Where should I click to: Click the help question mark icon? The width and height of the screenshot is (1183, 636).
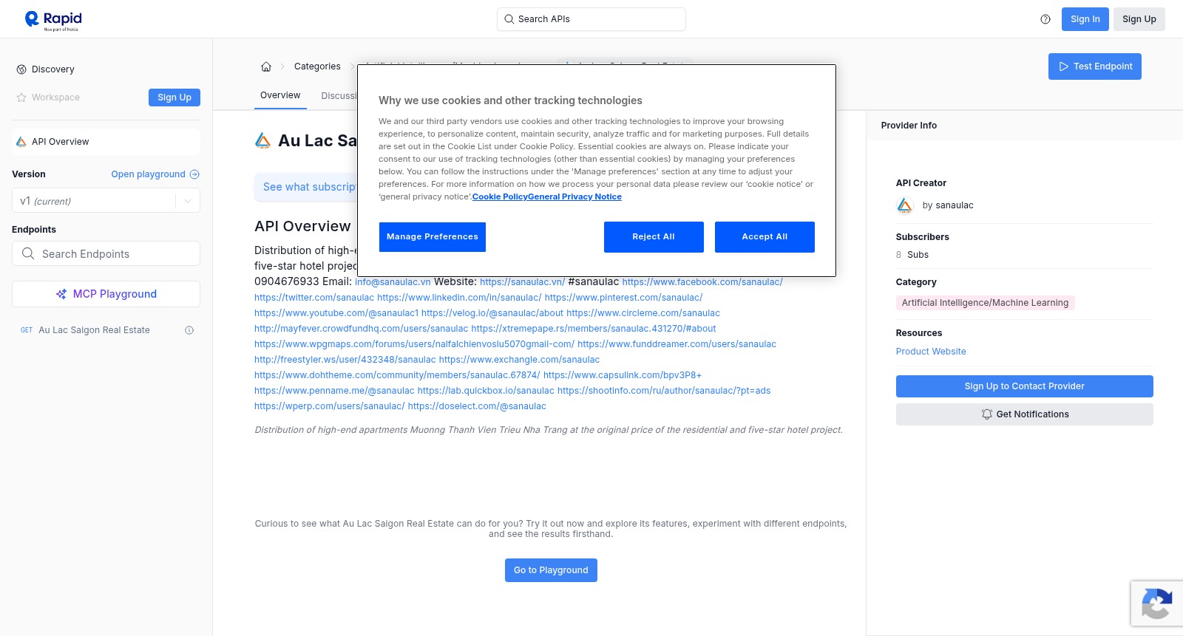(1045, 19)
